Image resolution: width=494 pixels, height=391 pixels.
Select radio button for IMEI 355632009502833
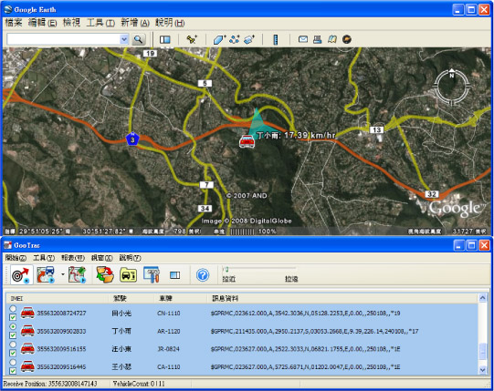coord(13,327)
